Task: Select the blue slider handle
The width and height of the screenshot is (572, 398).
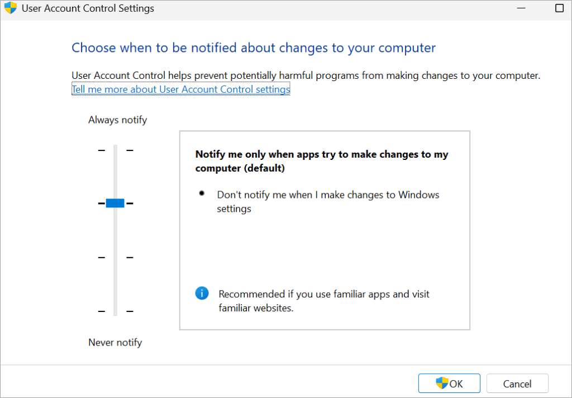Action: pos(115,203)
